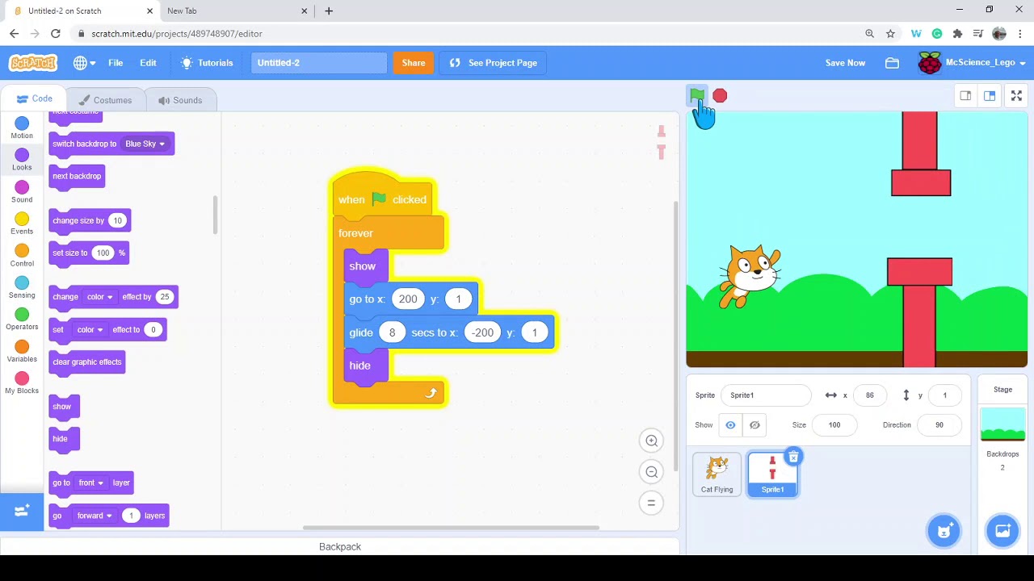
Task: Open forward direction dropdown
Action: pos(95,516)
